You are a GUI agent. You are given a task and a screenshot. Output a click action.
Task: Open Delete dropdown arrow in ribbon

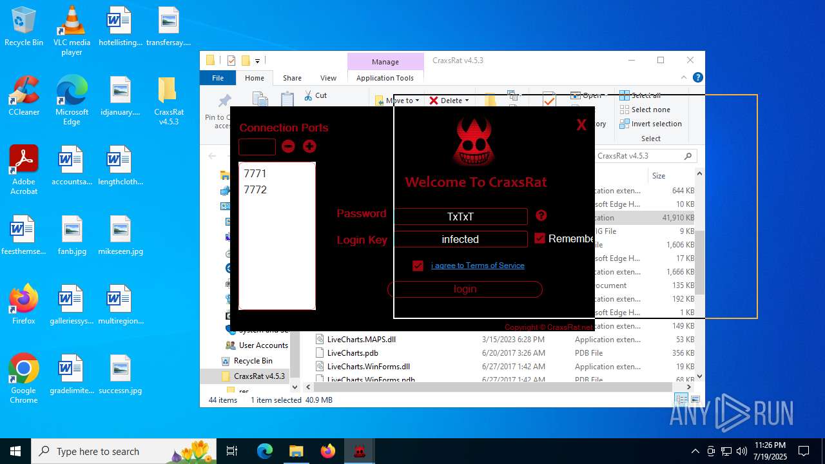pos(467,101)
